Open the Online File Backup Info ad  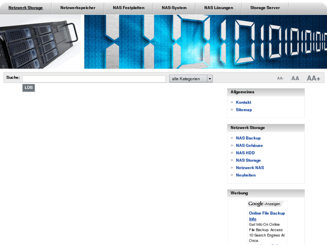pyautogui.click(x=267, y=216)
